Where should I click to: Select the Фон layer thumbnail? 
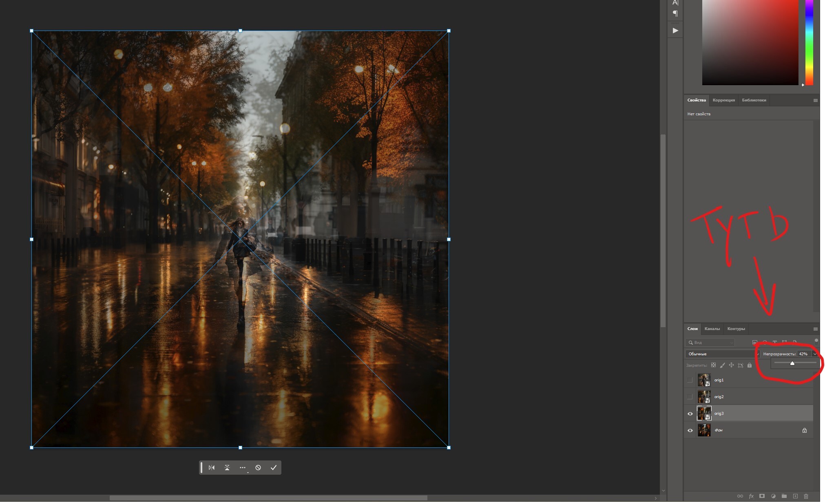pos(704,430)
